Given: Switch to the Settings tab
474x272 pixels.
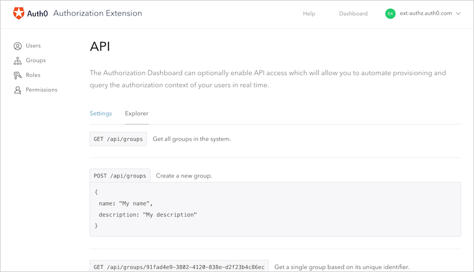Looking at the screenshot, I should 100,114.
